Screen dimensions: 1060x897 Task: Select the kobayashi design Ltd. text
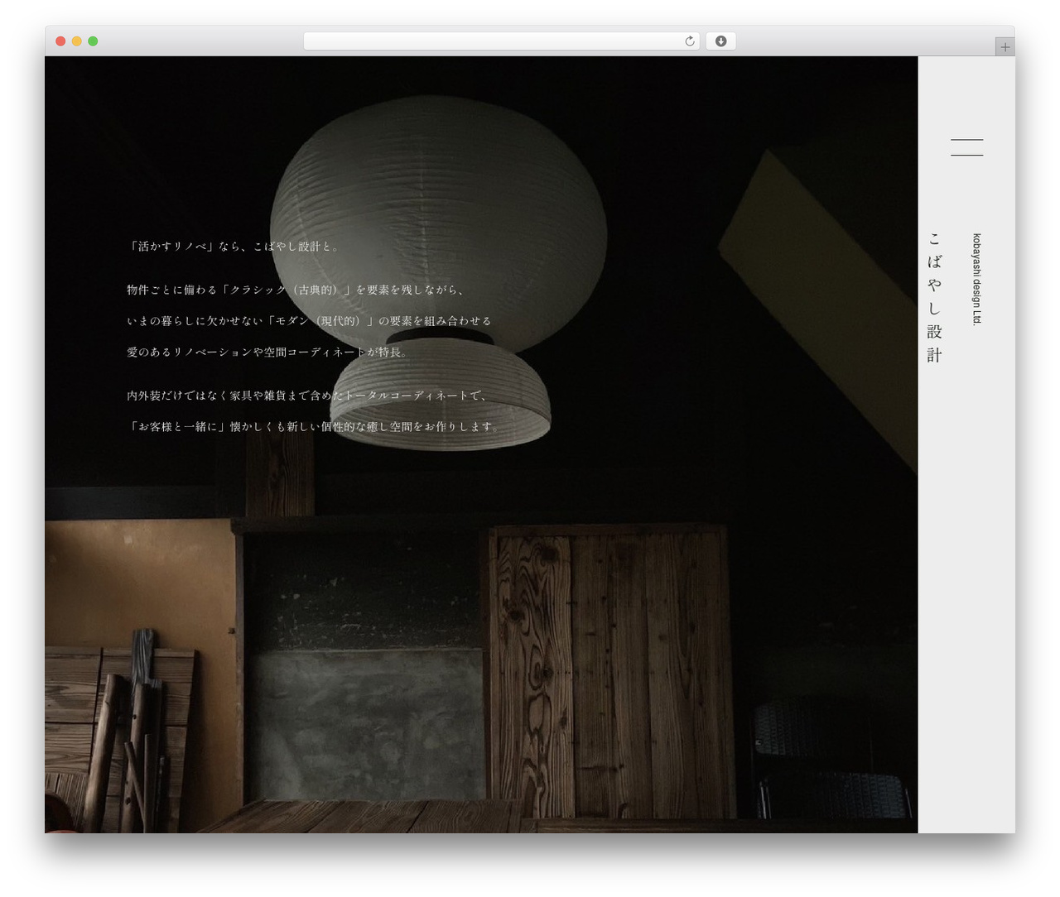click(977, 280)
